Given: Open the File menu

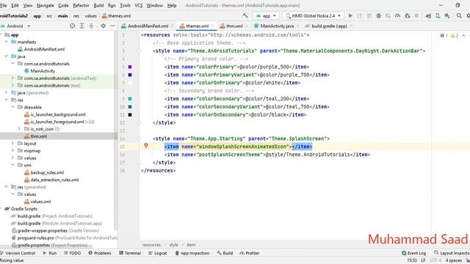Looking at the screenshot, I should tap(3, 5).
